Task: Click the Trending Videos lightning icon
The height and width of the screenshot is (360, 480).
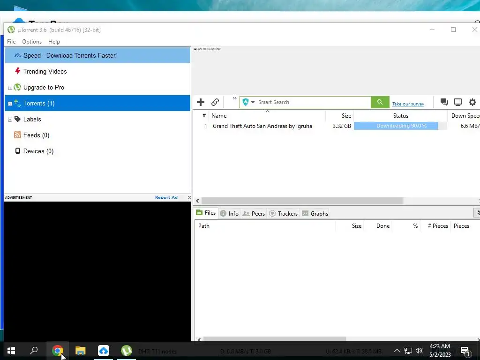Action: coord(17,71)
